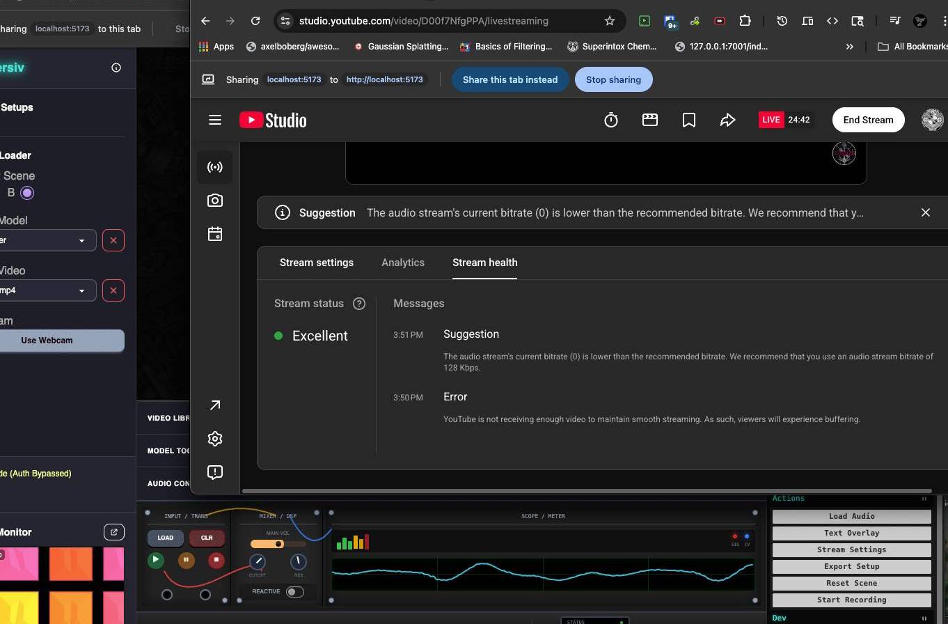Dismiss the Suggestion banner
This screenshot has width=948, height=624.
926,212
